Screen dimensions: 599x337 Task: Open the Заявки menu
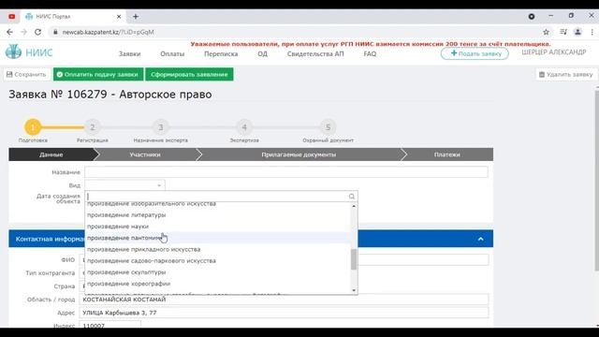click(x=129, y=54)
